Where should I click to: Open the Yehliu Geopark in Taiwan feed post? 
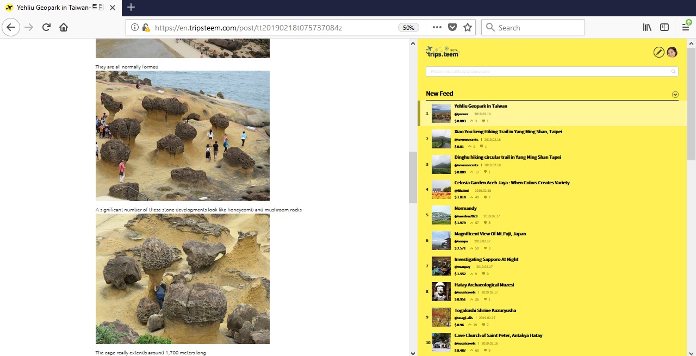pyautogui.click(x=481, y=106)
